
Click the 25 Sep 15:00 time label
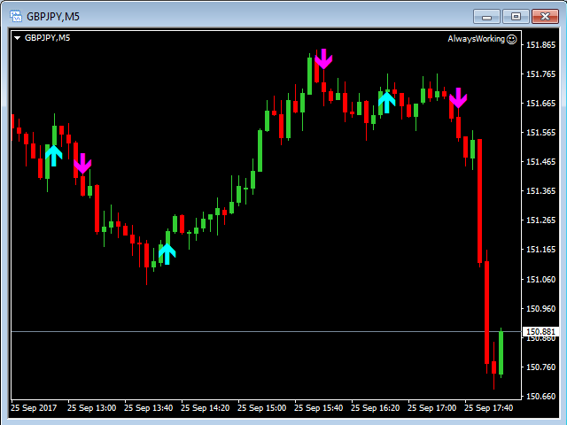[x=262, y=408]
